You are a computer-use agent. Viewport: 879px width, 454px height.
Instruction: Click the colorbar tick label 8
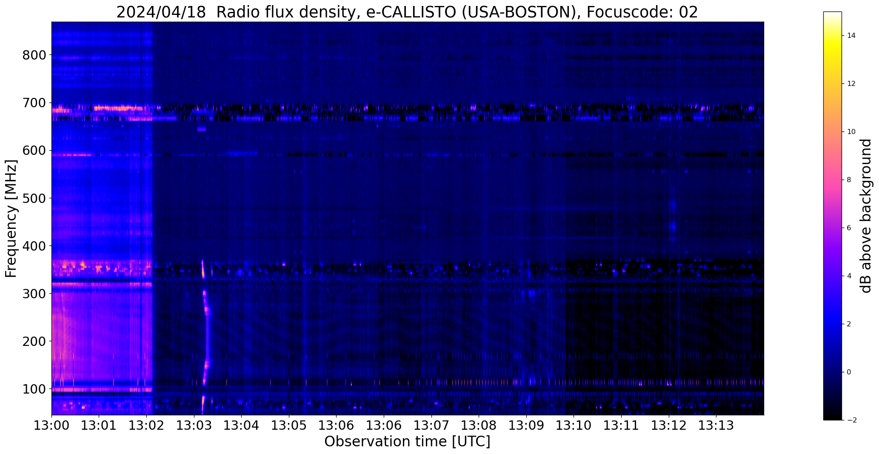[849, 180]
